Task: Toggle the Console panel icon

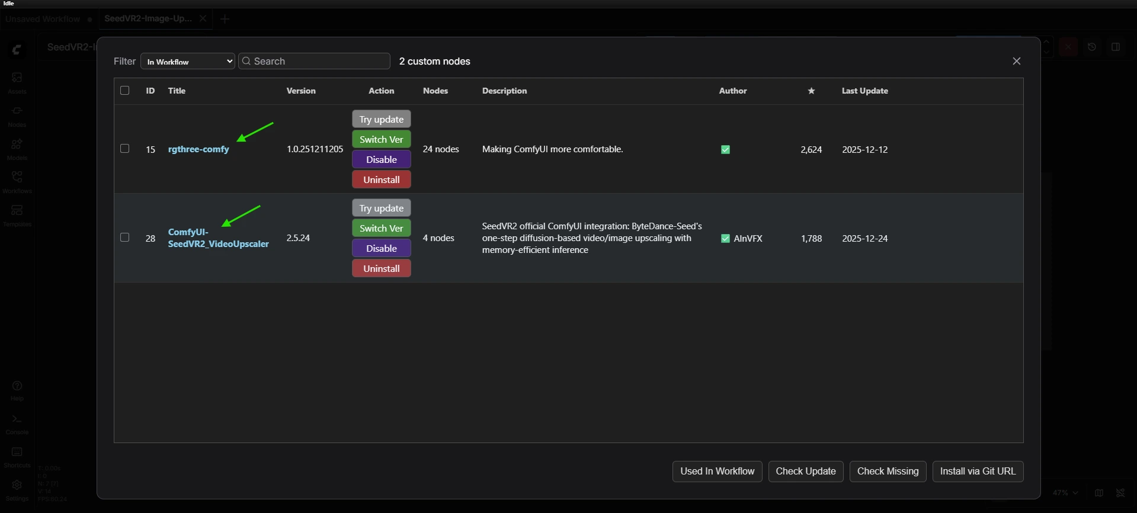Action: [x=17, y=423]
